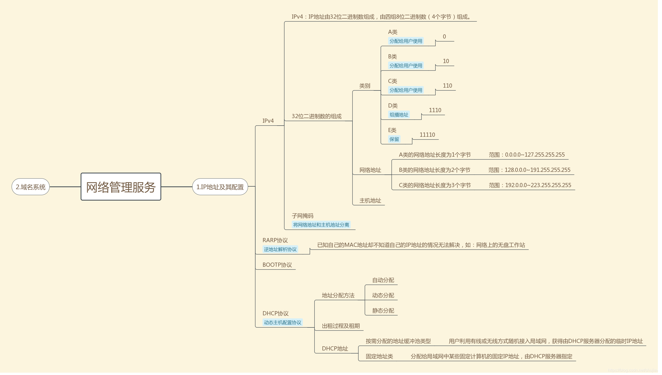Click A类的网络地址长度为1个字节
Image resolution: width=662 pixels, height=375 pixels.
click(435, 155)
